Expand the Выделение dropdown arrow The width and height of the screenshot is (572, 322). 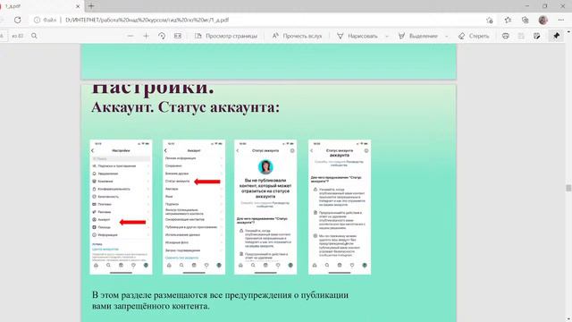(447, 36)
